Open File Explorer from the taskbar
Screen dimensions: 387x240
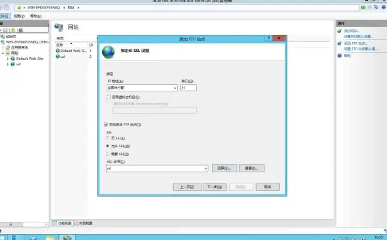pos(50,237)
